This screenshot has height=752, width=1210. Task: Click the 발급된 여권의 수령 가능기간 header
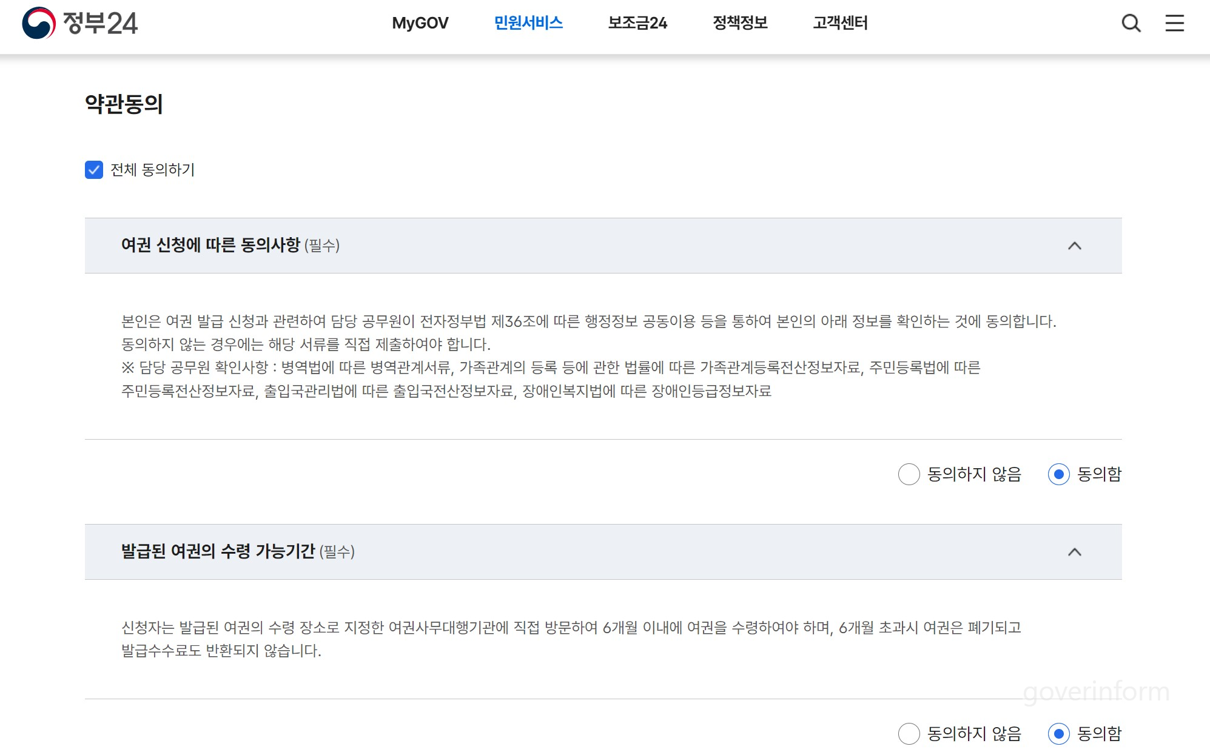point(218,551)
